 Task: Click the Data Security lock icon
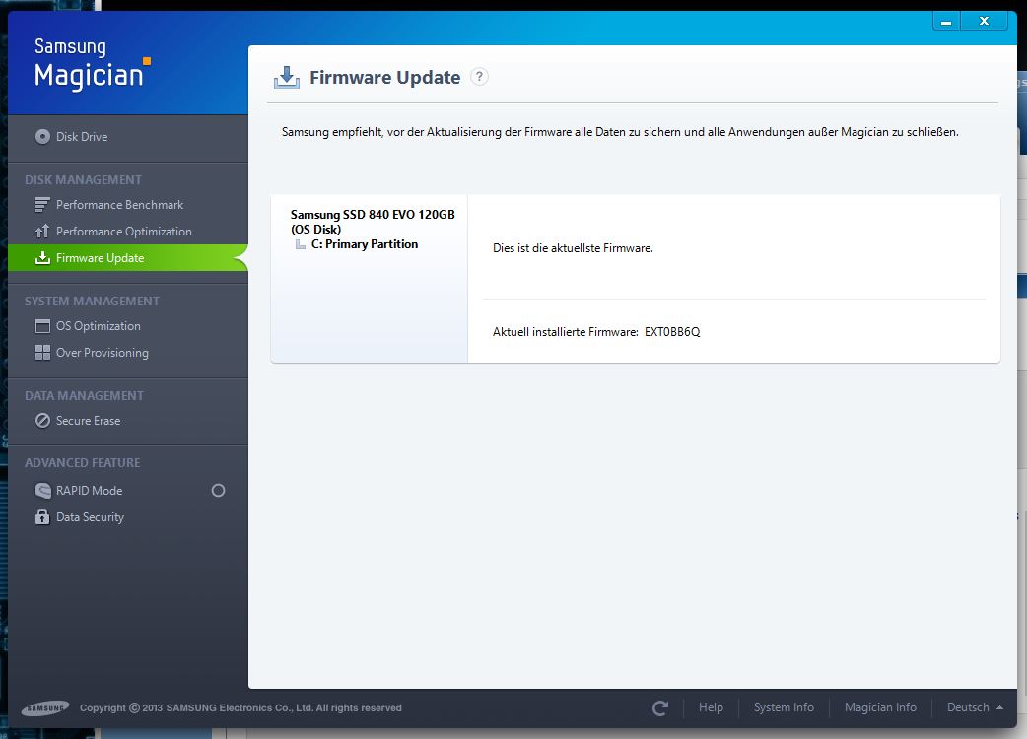pos(42,517)
